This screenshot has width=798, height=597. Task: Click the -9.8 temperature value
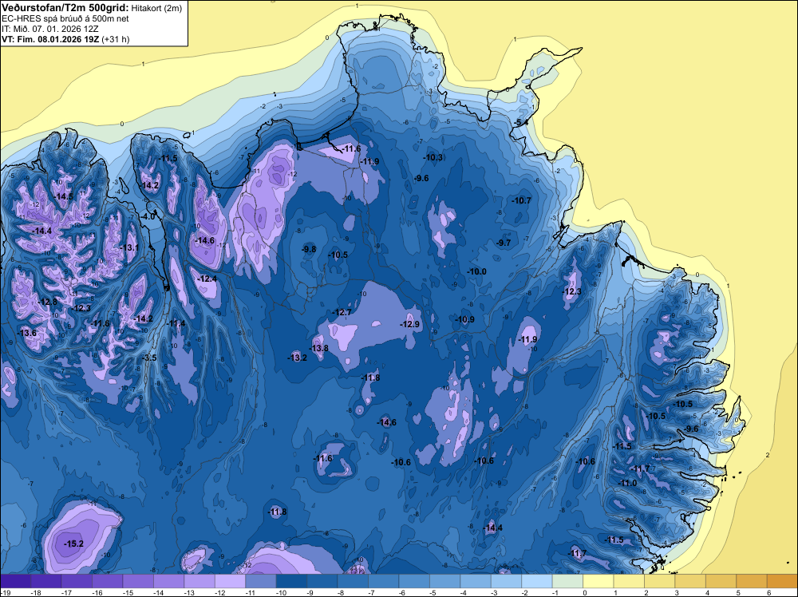tap(308, 249)
